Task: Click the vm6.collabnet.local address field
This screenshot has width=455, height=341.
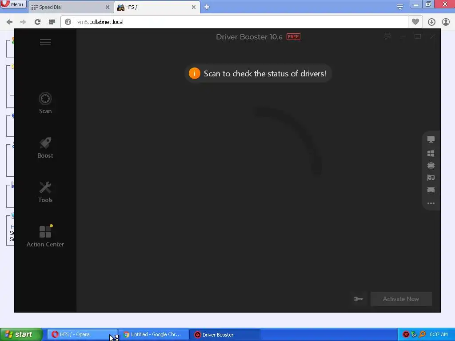Action: 234,22
